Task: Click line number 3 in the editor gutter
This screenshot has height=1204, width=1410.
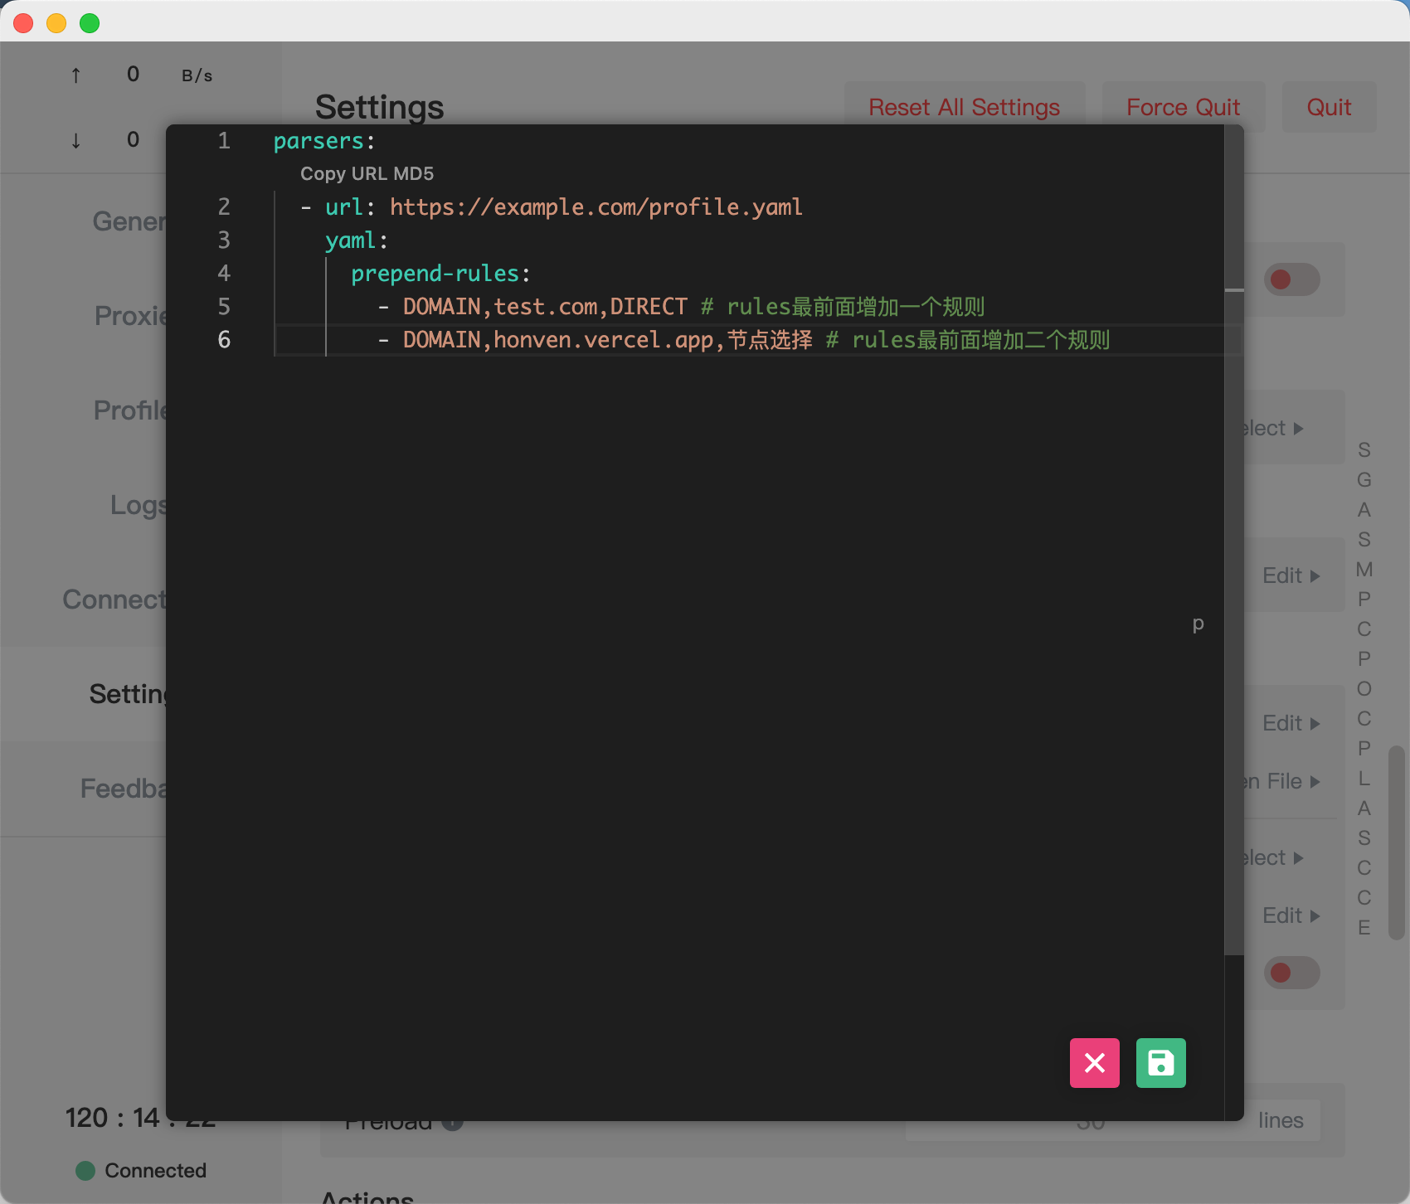Action: click(x=224, y=240)
